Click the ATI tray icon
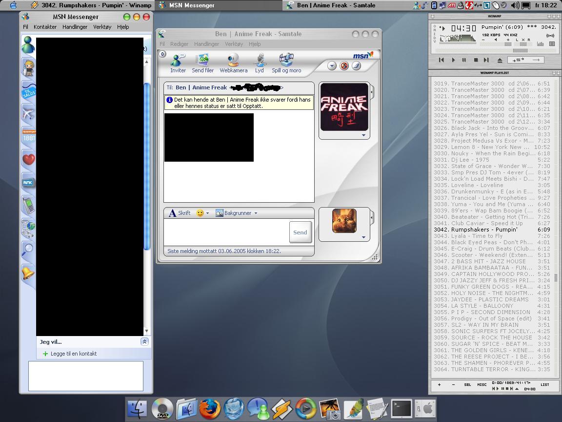The image size is (562, 422). click(x=452, y=5)
